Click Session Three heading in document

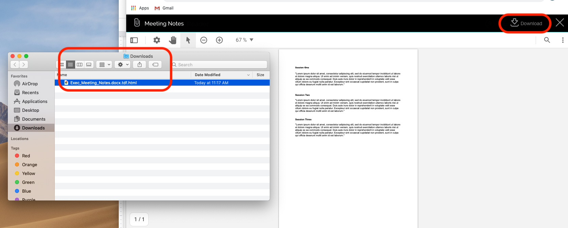(x=303, y=120)
